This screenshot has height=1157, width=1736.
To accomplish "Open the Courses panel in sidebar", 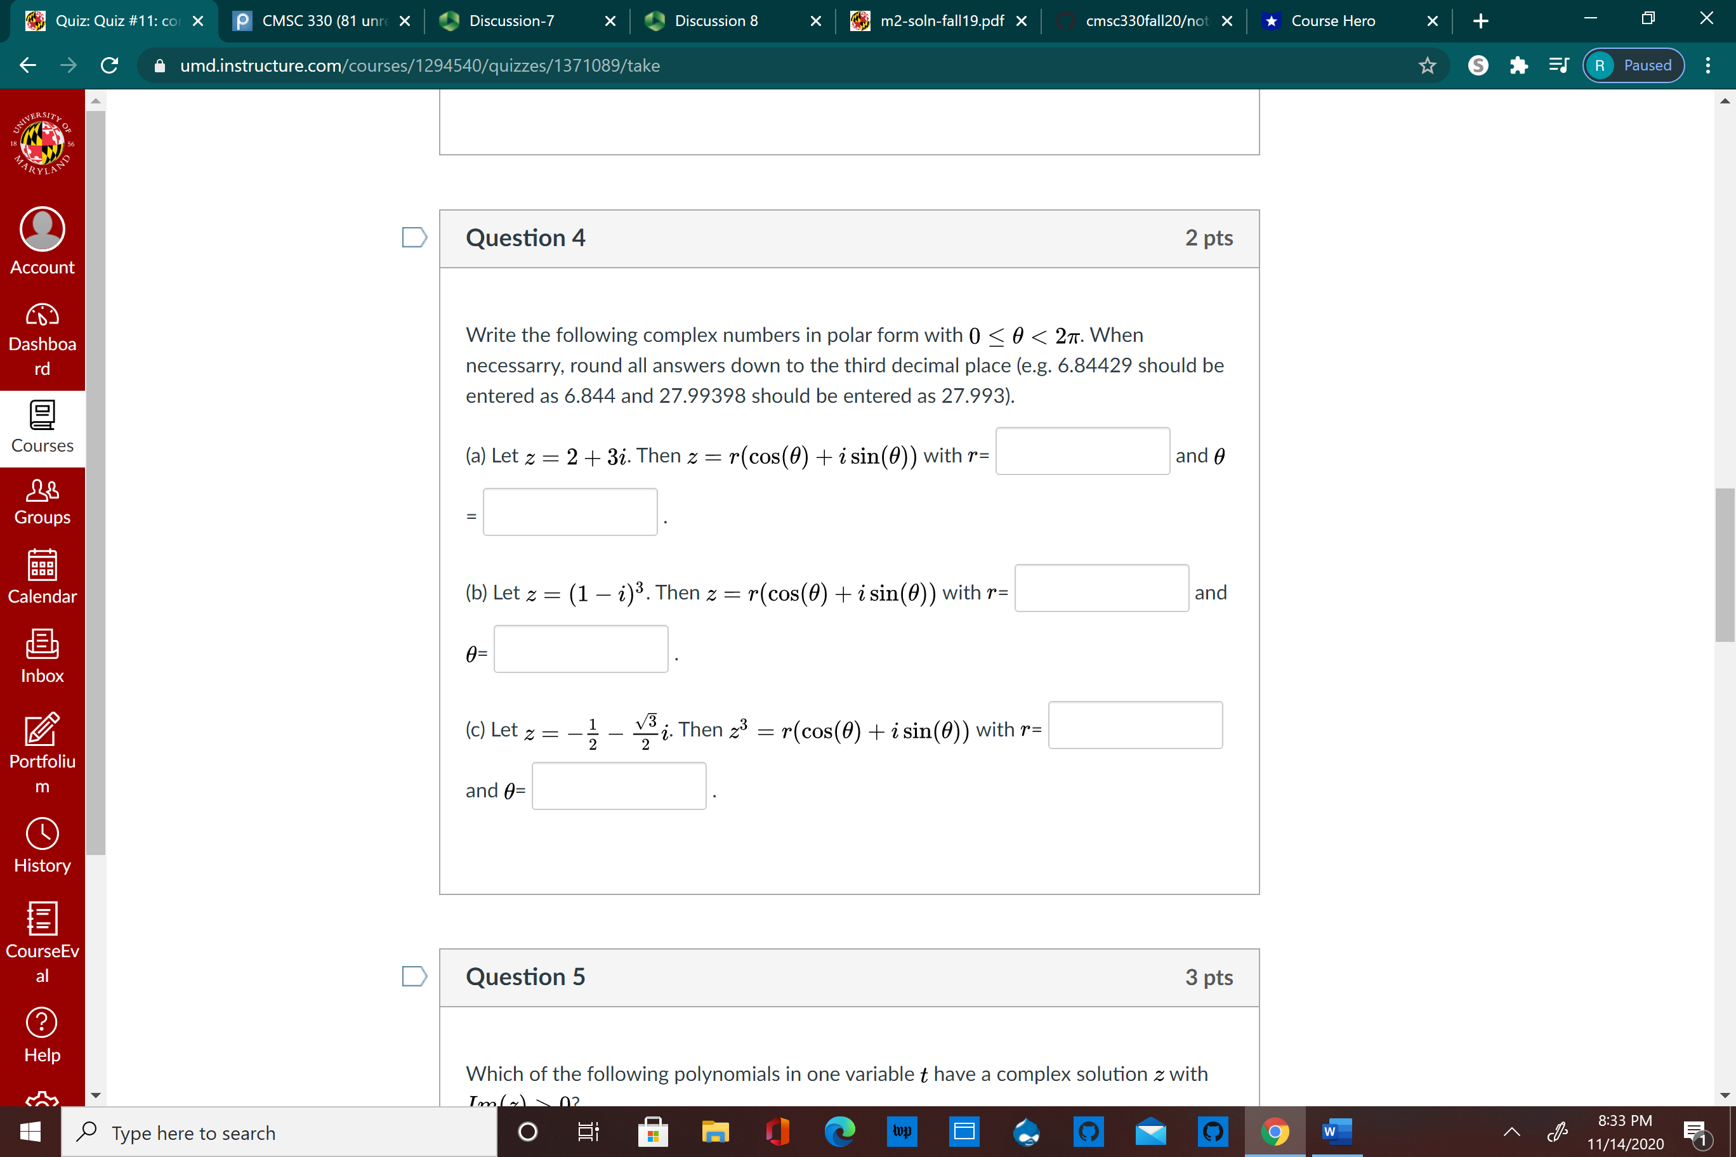I will (x=42, y=428).
